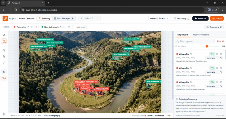Viewport: 226px width, 119px height.
Task: Focus the Filter regions search field
Action: coord(195,41)
